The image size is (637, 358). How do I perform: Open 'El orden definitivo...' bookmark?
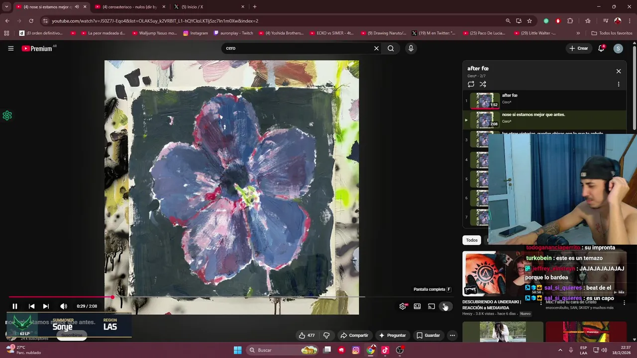pos(41,33)
